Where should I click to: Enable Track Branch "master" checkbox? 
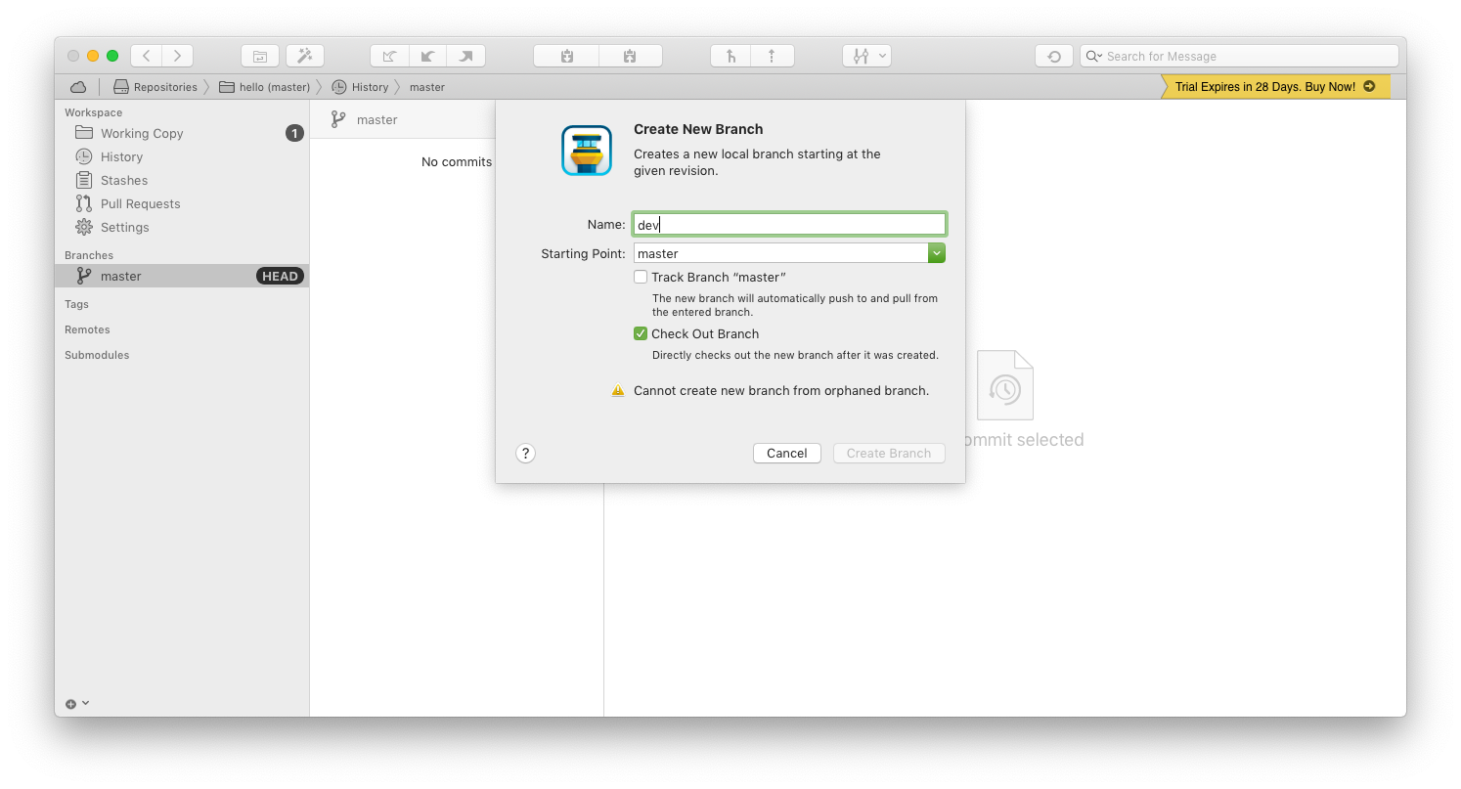click(641, 277)
